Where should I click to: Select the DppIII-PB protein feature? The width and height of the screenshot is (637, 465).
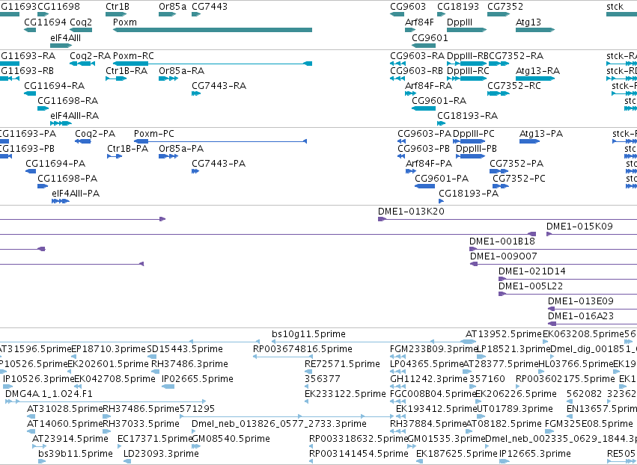pyautogui.click(x=470, y=156)
